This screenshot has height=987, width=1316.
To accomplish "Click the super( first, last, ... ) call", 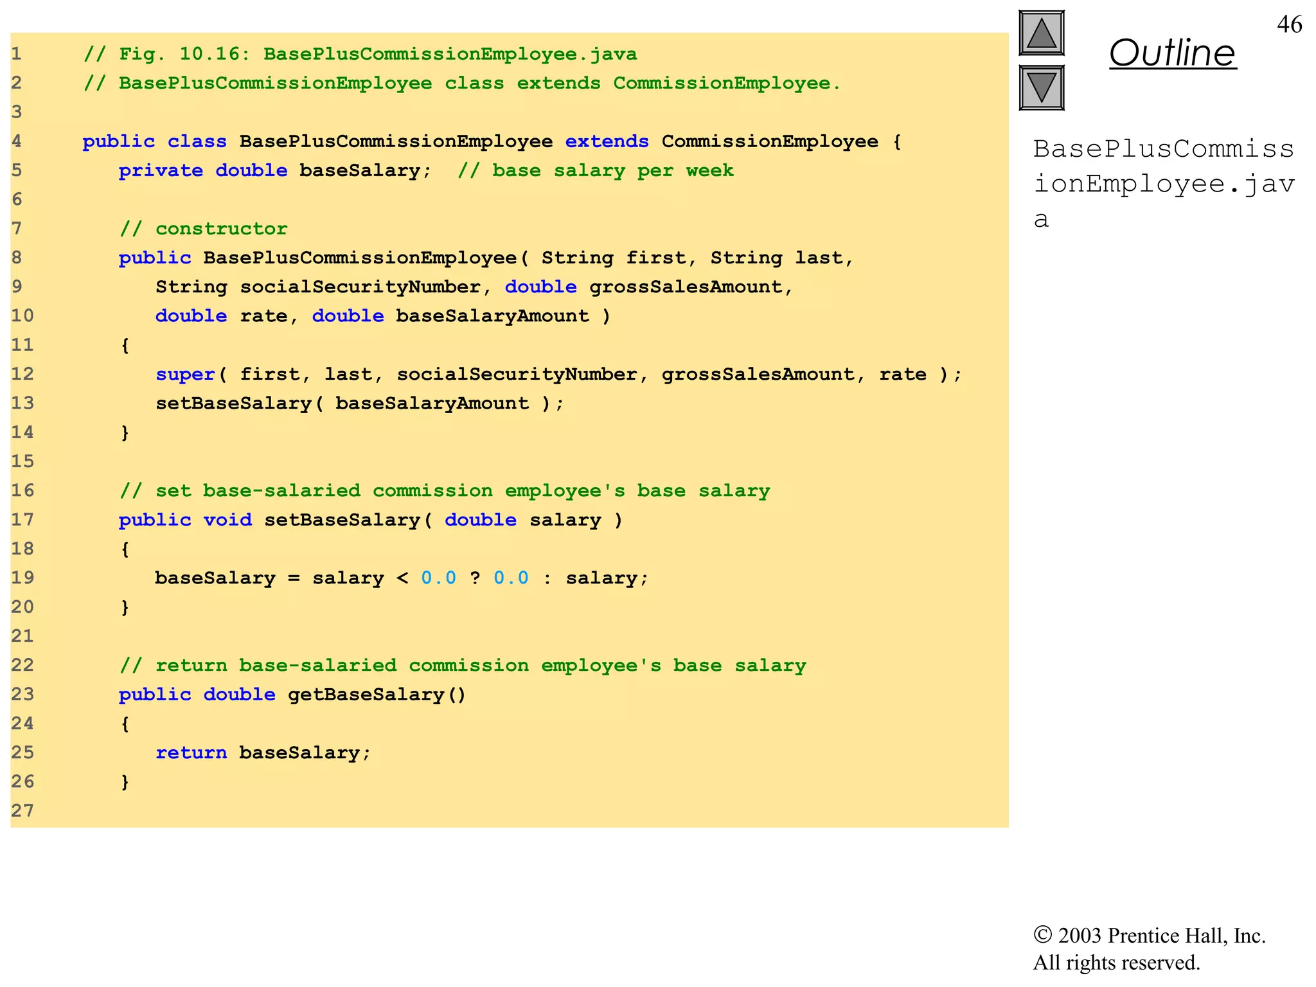I will pyautogui.click(x=559, y=375).
